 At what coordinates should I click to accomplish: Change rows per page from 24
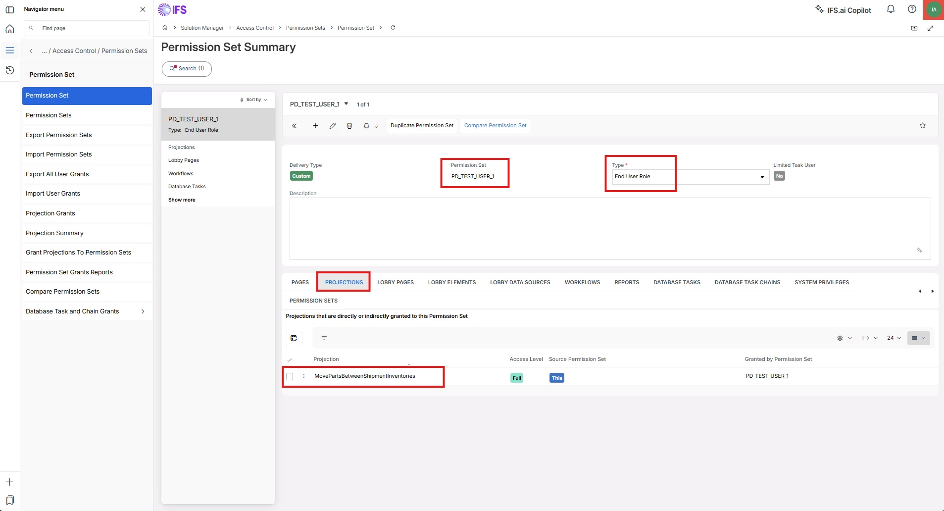pyautogui.click(x=894, y=338)
